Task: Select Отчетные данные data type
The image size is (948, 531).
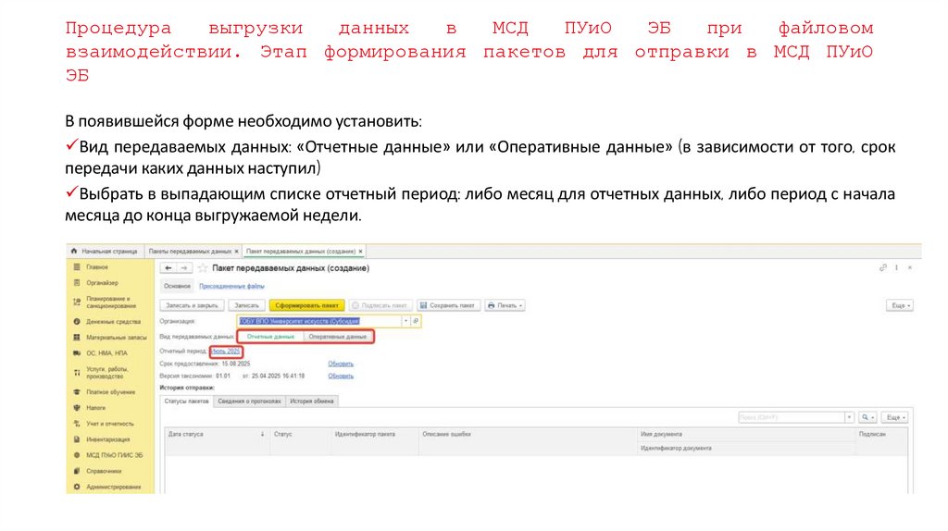Action: tap(270, 337)
